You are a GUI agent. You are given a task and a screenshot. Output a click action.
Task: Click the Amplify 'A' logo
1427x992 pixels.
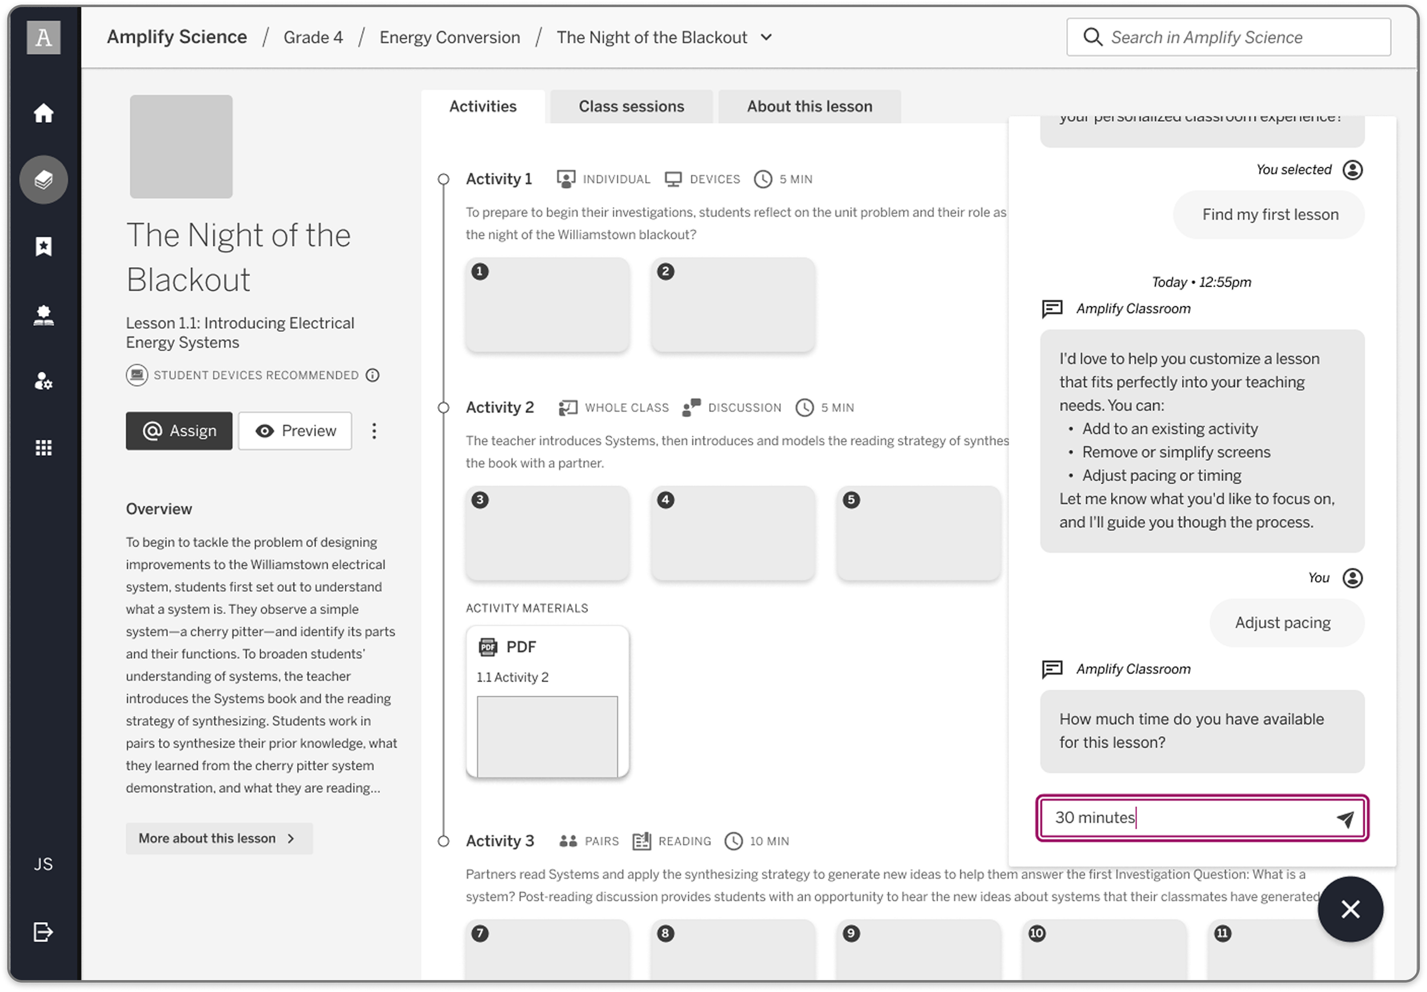point(43,37)
